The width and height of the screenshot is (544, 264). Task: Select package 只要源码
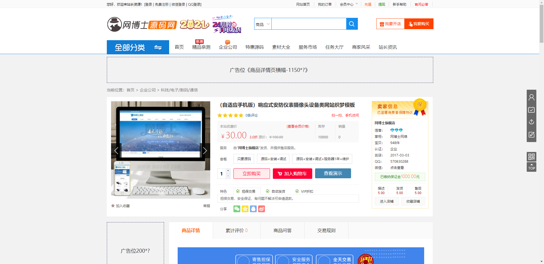(x=244, y=159)
